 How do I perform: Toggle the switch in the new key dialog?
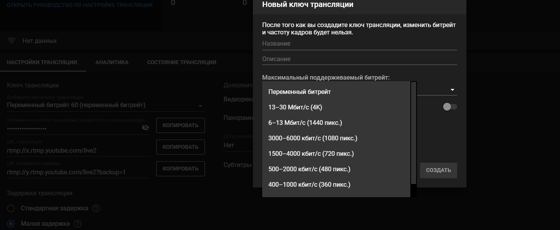click(x=450, y=107)
